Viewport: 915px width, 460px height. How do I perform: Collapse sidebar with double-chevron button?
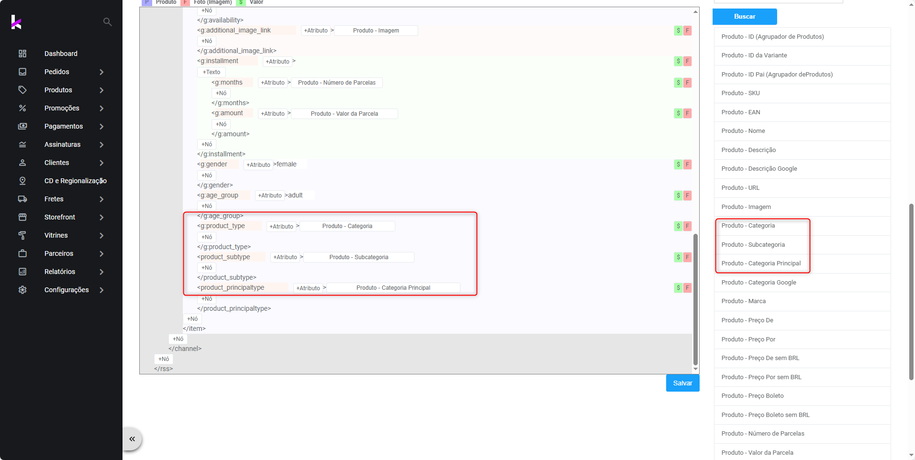[132, 439]
